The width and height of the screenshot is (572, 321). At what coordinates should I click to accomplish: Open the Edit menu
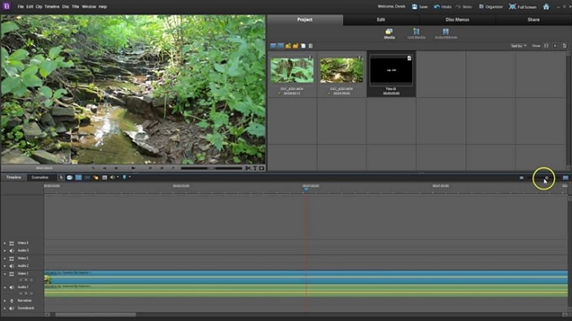pos(29,7)
